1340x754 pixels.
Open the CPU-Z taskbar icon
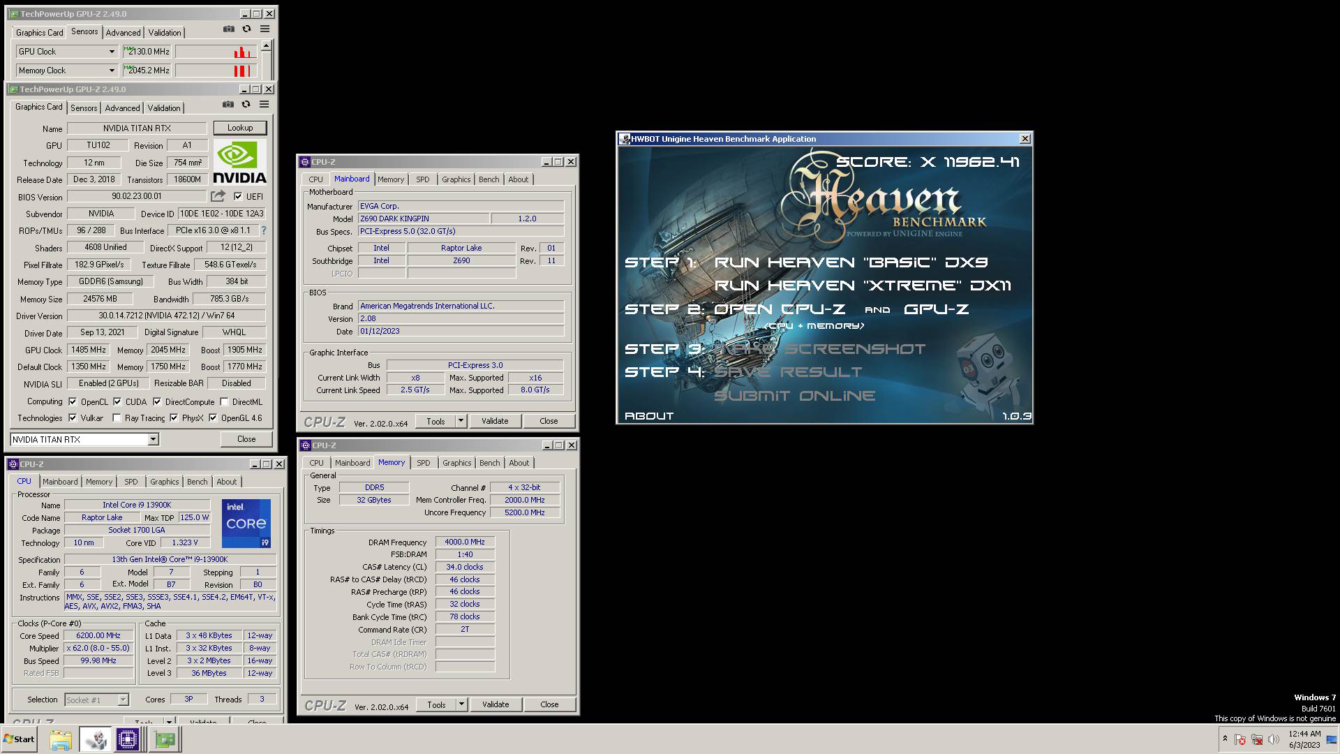coord(128,739)
